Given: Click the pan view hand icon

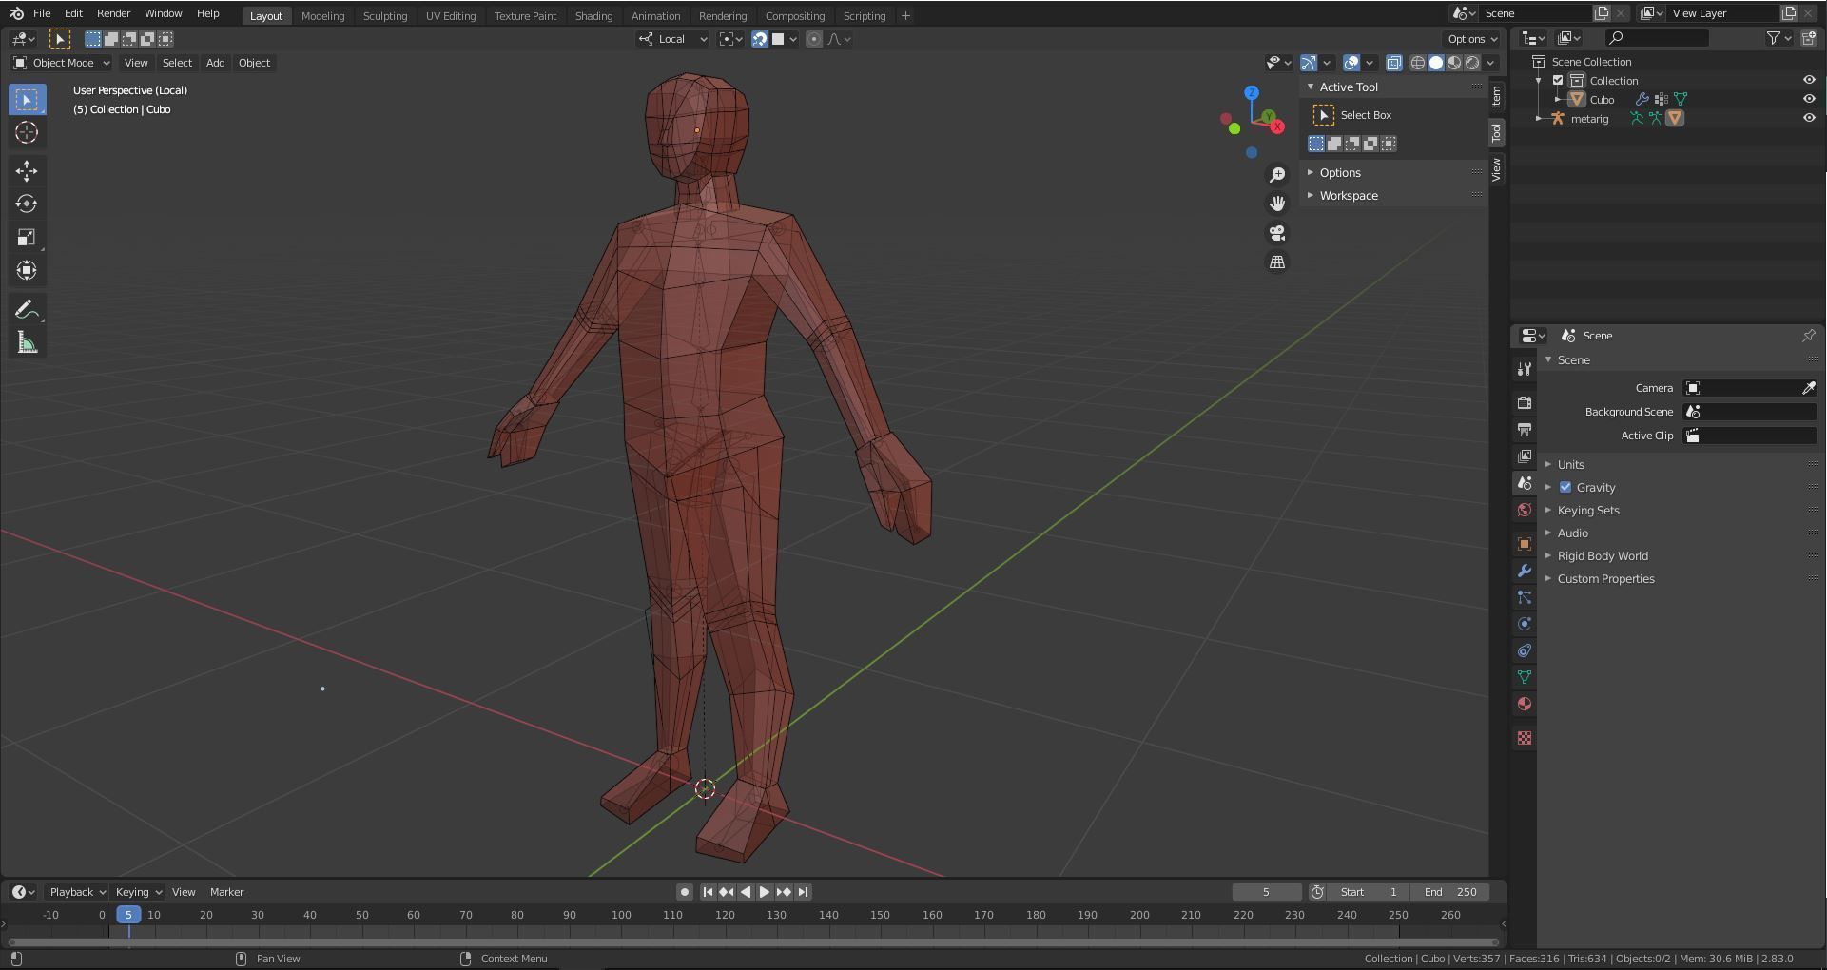Looking at the screenshot, I should [x=1277, y=204].
